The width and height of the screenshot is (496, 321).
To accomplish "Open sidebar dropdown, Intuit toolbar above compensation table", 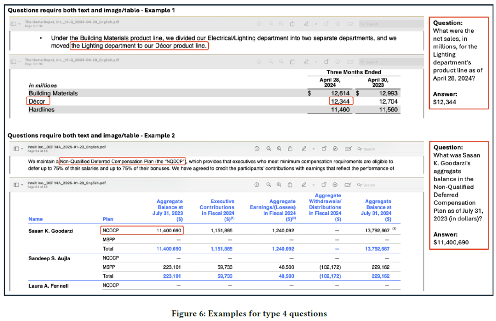I will [22, 184].
